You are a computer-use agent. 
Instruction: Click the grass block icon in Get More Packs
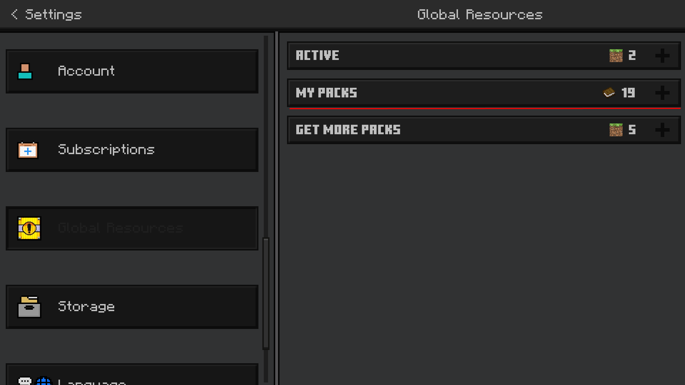click(x=616, y=130)
